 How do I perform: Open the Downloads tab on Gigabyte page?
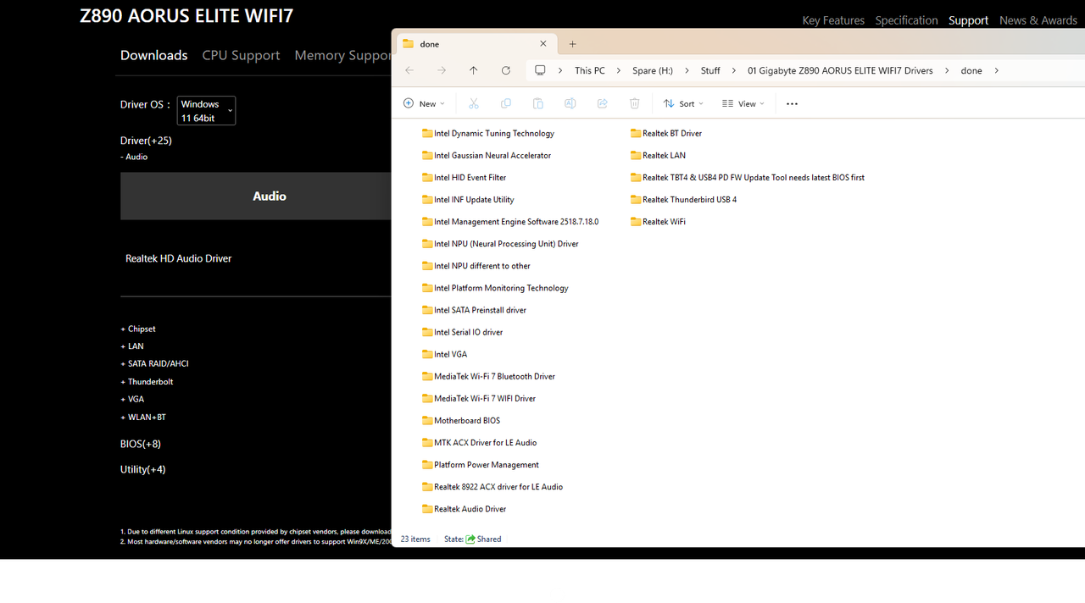[x=153, y=55]
